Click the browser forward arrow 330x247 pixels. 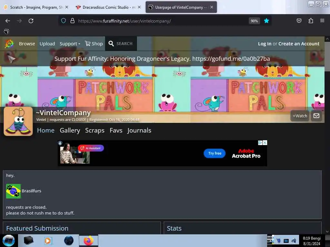point(19,21)
